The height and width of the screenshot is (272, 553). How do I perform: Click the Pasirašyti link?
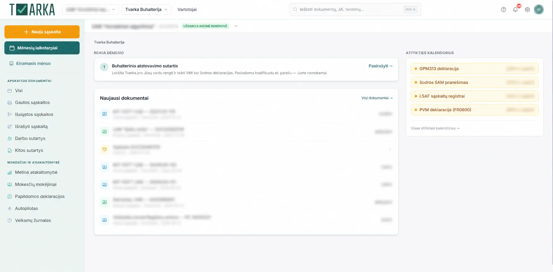(381, 66)
